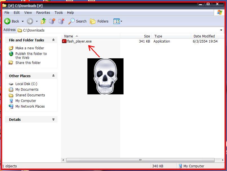Open the Views dropdown arrow
This screenshot has height=171, width=227.
(121, 21)
